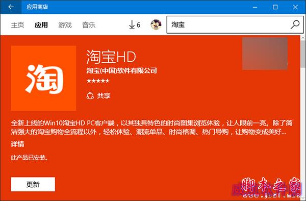This screenshot has width=306, height=201.
Task: Share the app via 共享 icon
Action: pos(90,95)
